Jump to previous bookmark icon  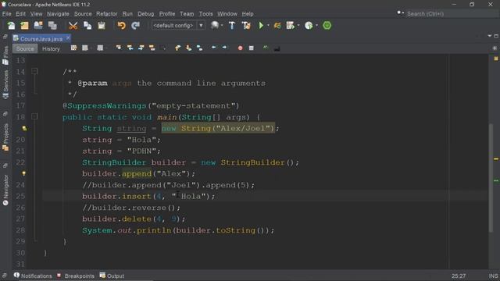pos(177,48)
